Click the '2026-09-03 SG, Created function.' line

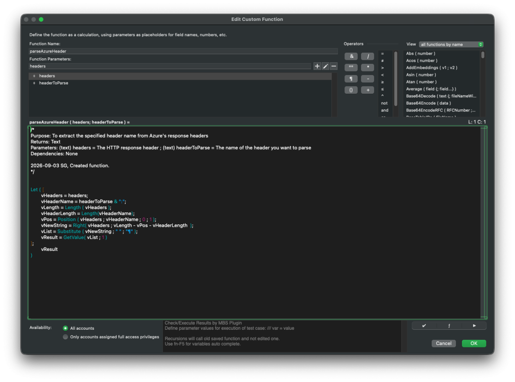[x=70, y=166]
